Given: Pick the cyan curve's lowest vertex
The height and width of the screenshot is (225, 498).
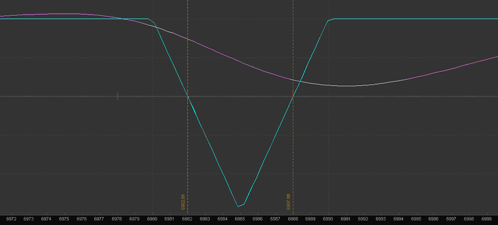Looking at the screenshot, I should [x=238, y=206].
